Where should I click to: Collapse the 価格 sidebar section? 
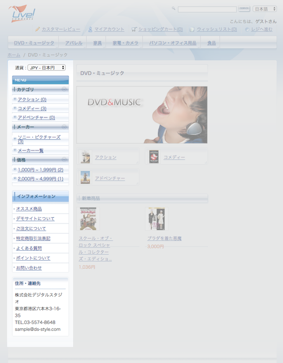click(x=64, y=160)
